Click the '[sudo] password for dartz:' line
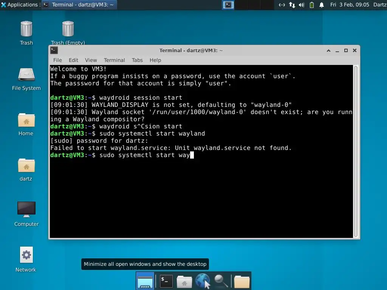The width and height of the screenshot is (387, 290). 99,141
